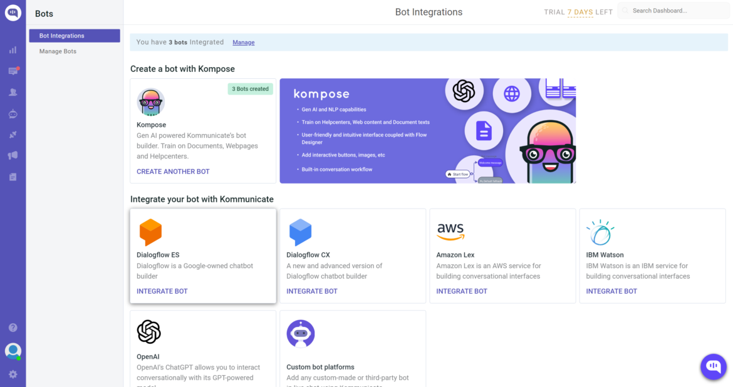The image size is (733, 387).
Task: Click the Kommunicate logo at the top left
Action: [13, 13]
